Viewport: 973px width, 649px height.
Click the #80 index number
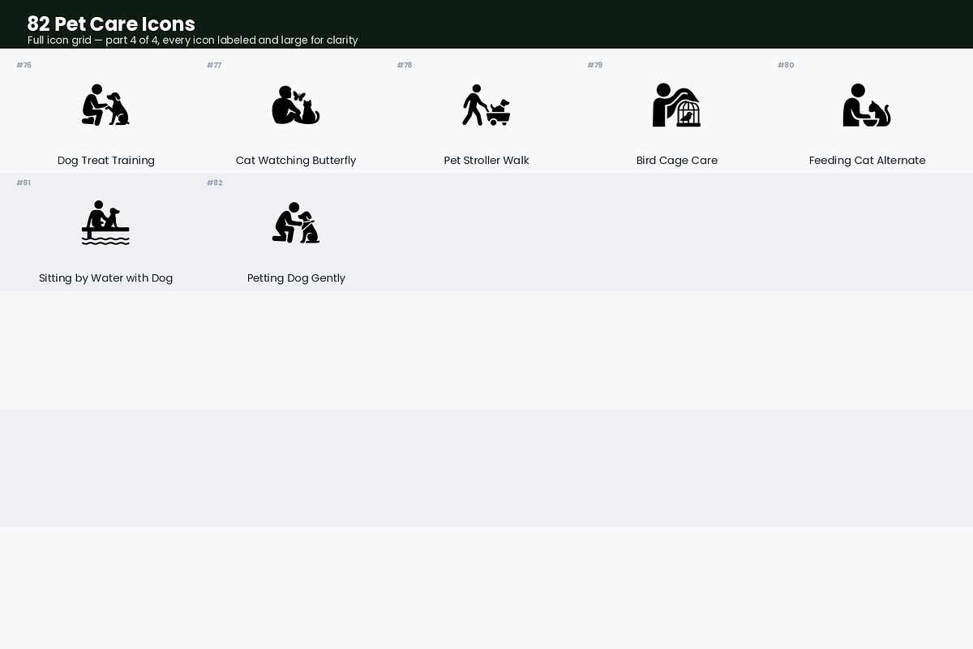point(786,65)
